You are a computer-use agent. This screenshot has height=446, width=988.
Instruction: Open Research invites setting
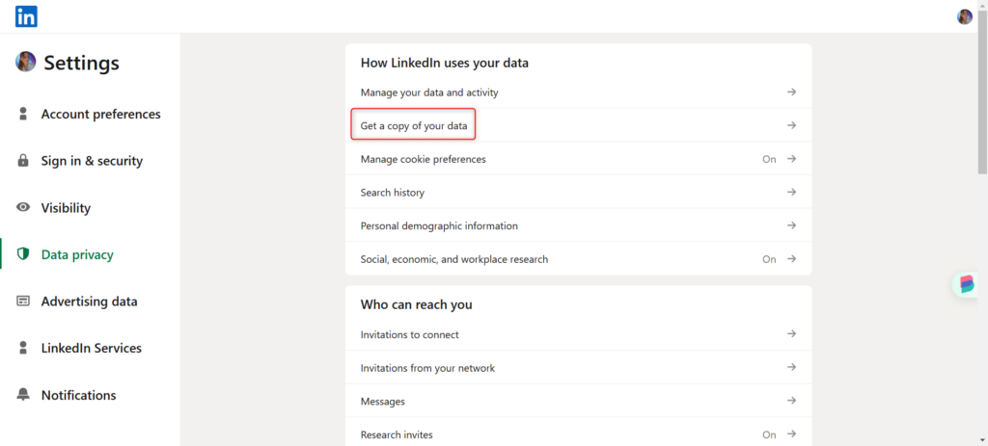(x=579, y=433)
